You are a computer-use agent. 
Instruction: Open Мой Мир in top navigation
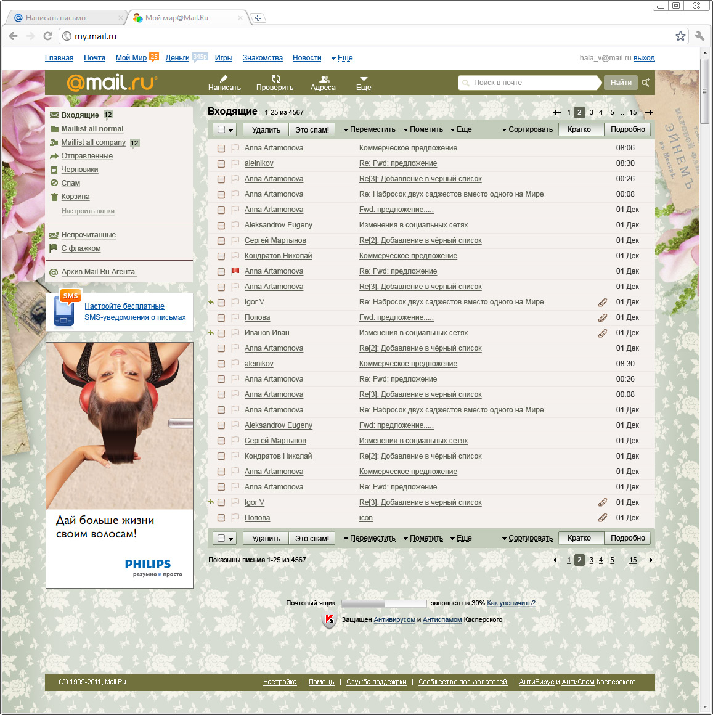pyautogui.click(x=131, y=58)
